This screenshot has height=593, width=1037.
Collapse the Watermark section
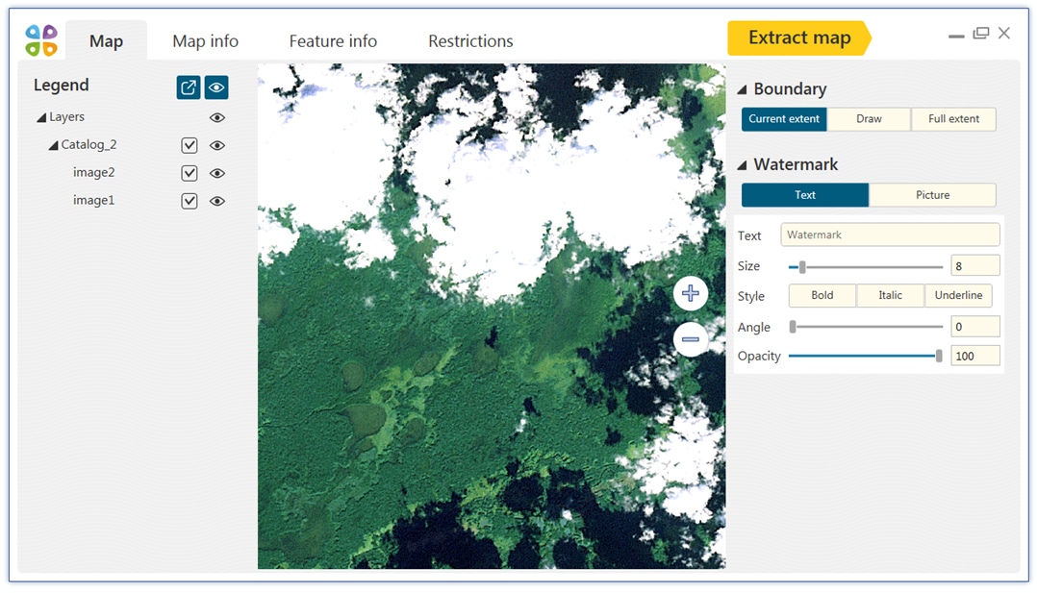[x=742, y=164]
